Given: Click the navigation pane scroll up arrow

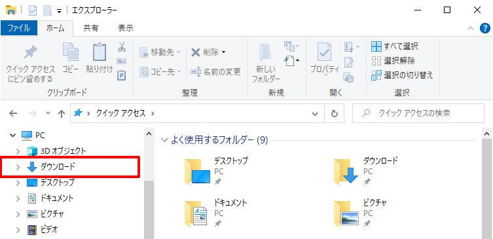Looking at the screenshot, I should (x=149, y=134).
